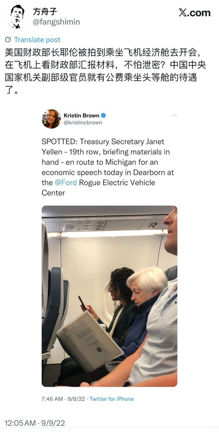
Task: Open the Twitter for iPhone source link
Action: coord(112,399)
